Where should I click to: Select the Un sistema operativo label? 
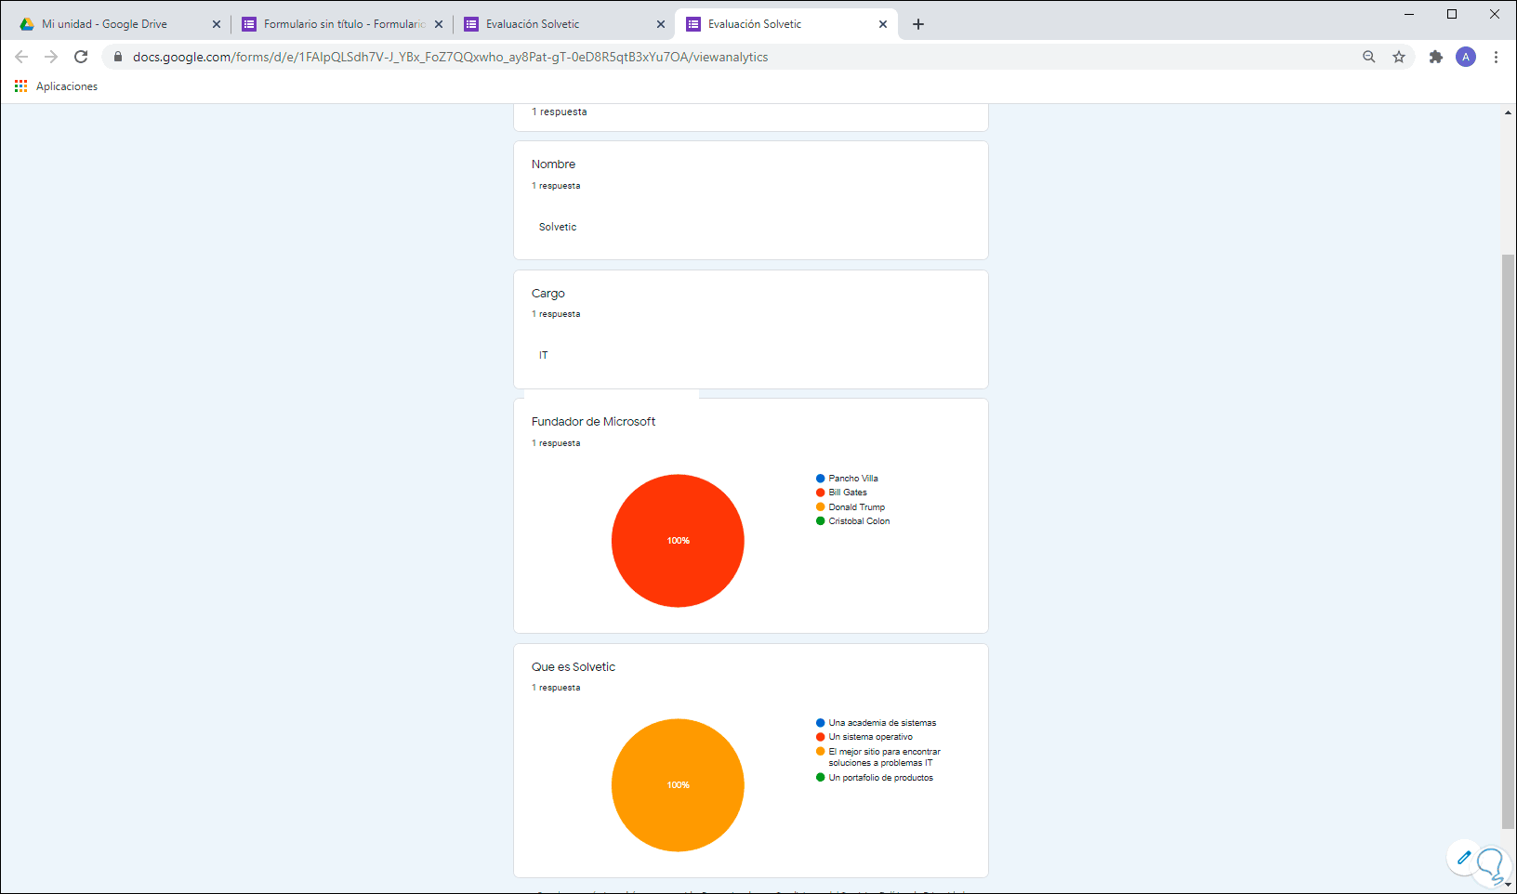871,737
